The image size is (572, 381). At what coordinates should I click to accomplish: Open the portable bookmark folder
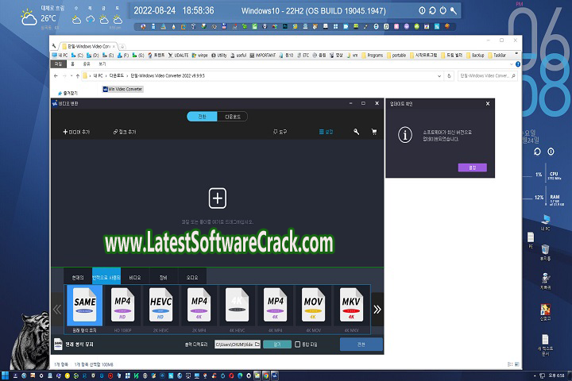[x=396, y=56]
